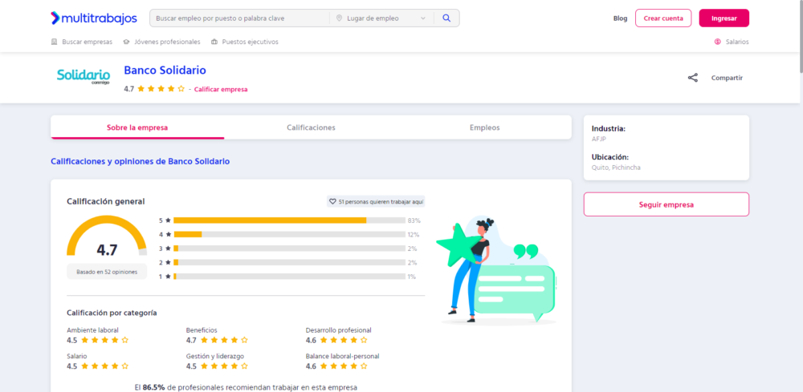Screen dimensions: 803x392
Task: Click the Seguir empresa button
Action: (x=666, y=204)
